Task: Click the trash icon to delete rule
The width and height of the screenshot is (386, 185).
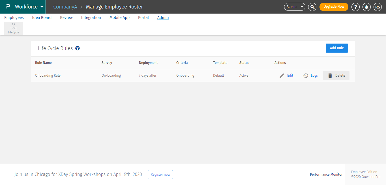Action: tap(330, 76)
